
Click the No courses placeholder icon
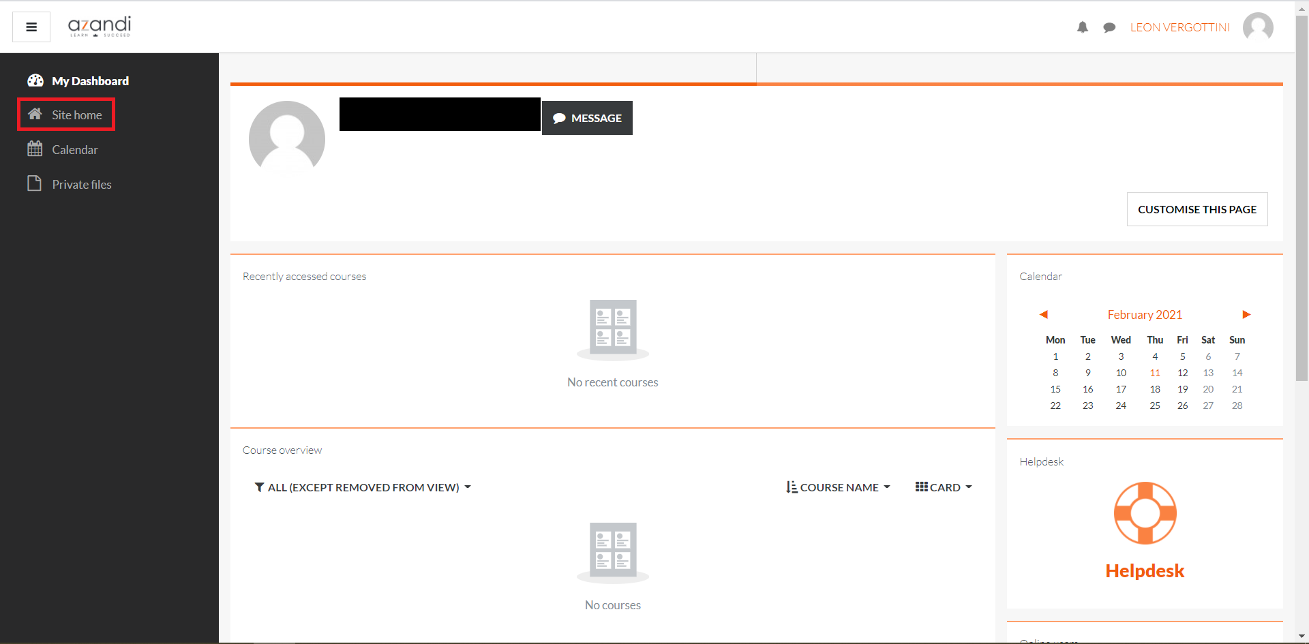pyautogui.click(x=613, y=552)
